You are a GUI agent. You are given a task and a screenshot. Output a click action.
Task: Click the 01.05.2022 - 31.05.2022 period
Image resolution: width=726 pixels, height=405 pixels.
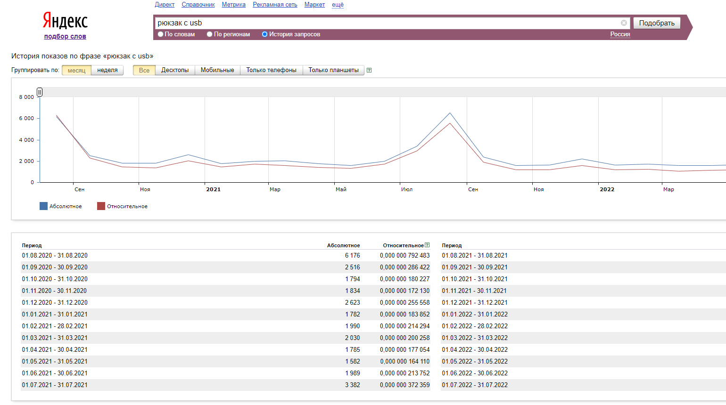pyautogui.click(x=475, y=361)
